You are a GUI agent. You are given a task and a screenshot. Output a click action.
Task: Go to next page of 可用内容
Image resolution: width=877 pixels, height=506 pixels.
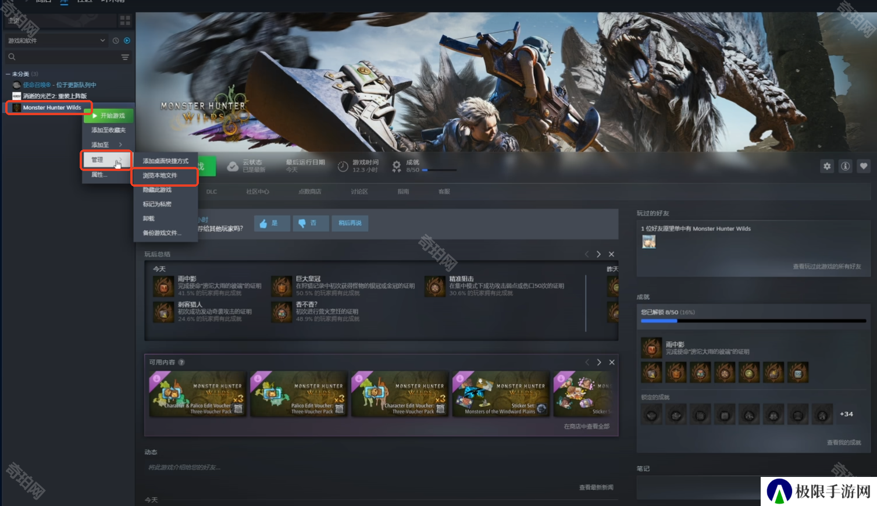[x=599, y=362]
